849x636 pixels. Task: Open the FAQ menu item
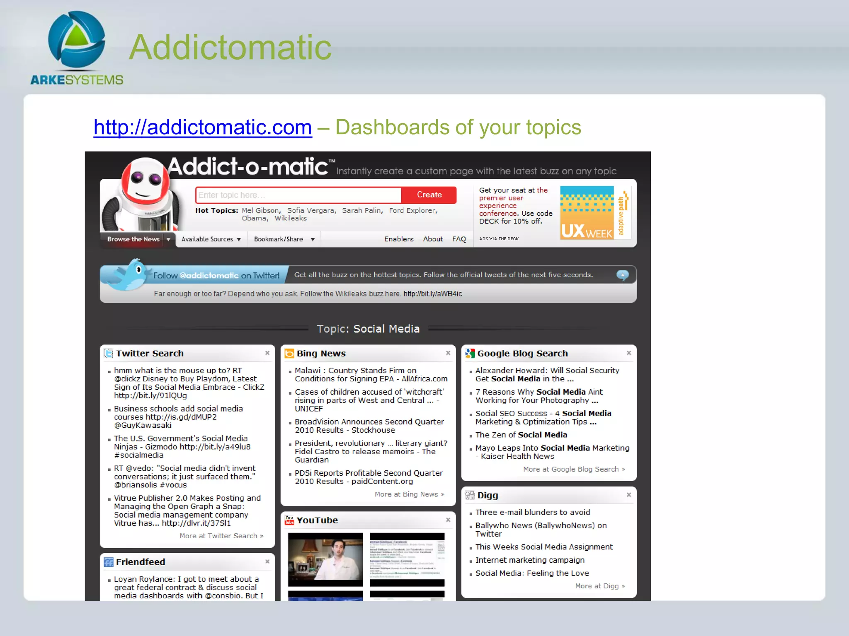pos(459,239)
